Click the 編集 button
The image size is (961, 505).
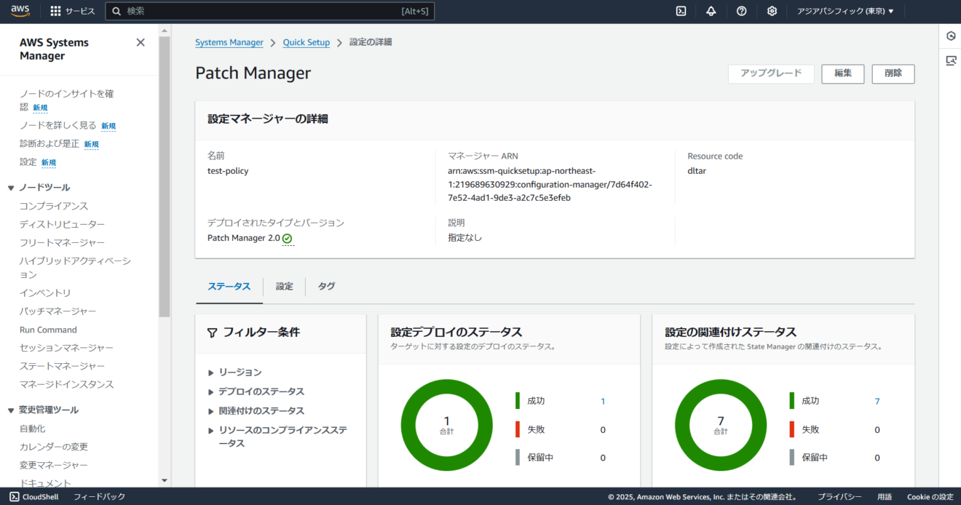[842, 73]
